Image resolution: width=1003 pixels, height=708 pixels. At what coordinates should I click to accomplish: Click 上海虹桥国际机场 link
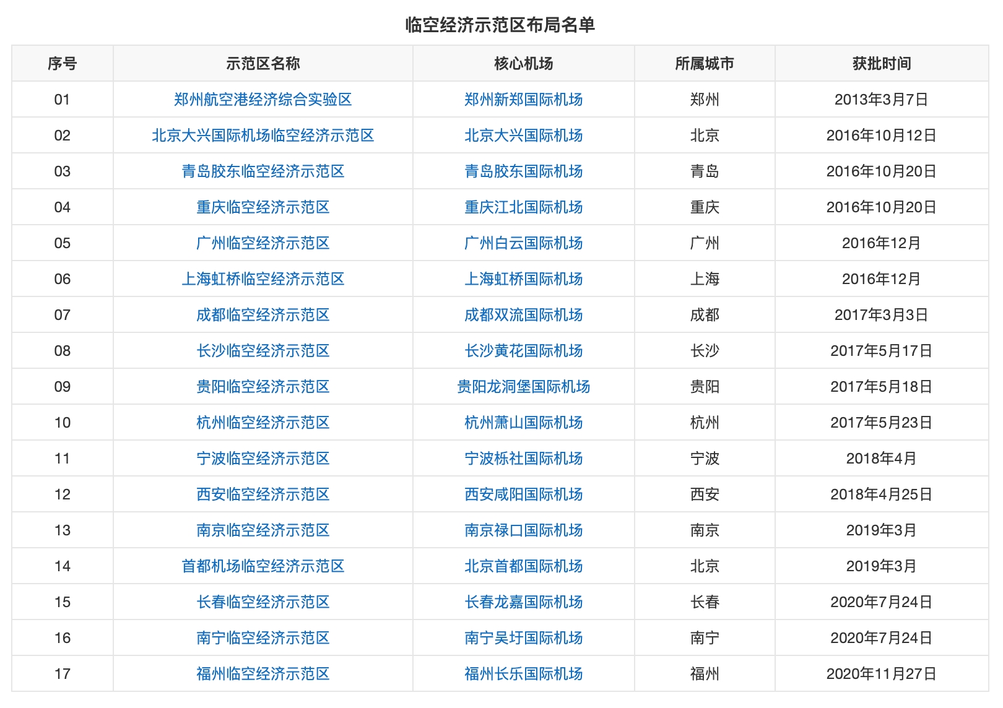coord(524,279)
